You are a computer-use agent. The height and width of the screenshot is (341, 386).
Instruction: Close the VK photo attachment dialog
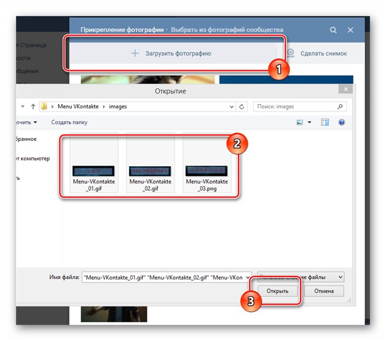[x=350, y=30]
